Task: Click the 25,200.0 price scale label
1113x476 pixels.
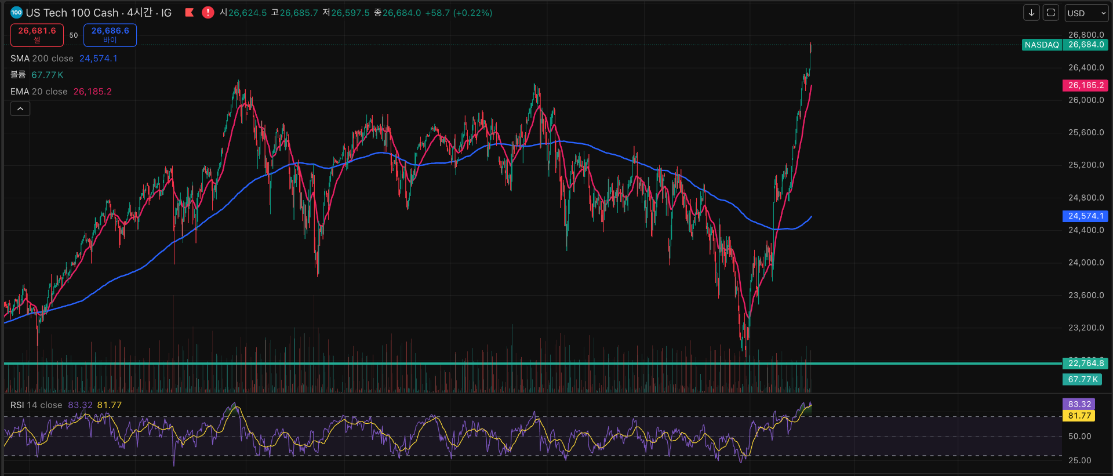Action: [1086, 165]
